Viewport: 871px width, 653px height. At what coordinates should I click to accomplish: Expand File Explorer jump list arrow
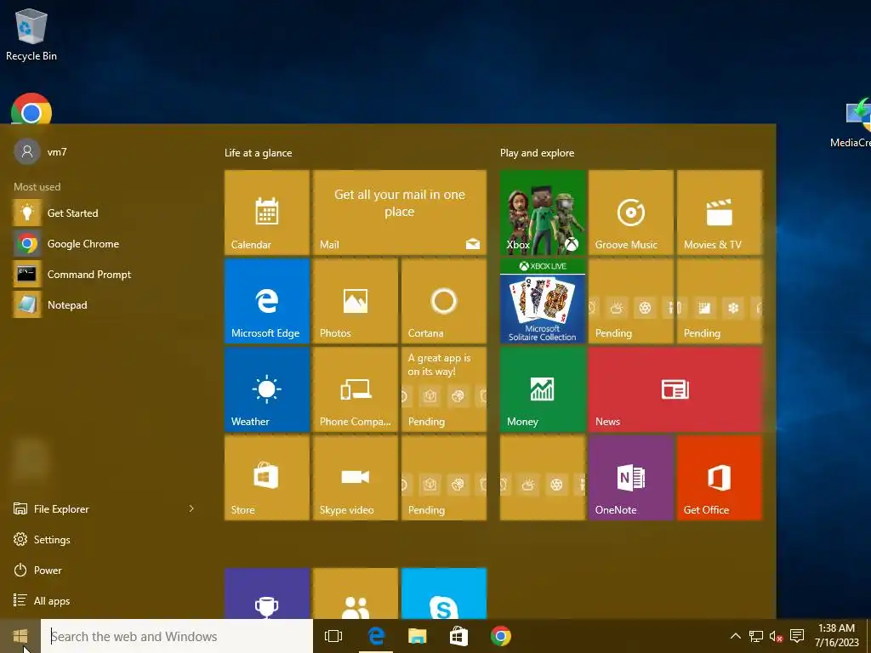191,508
